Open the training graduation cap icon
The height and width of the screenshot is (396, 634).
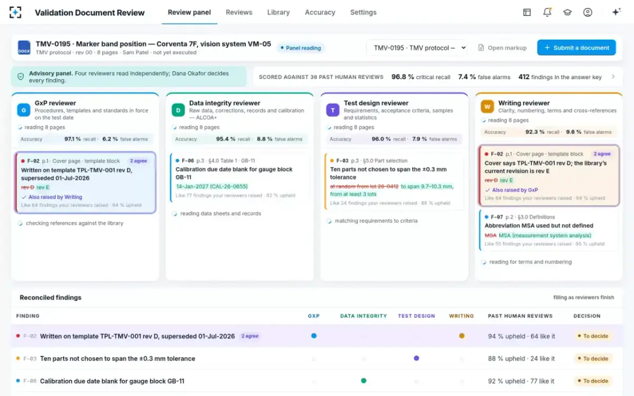point(567,12)
